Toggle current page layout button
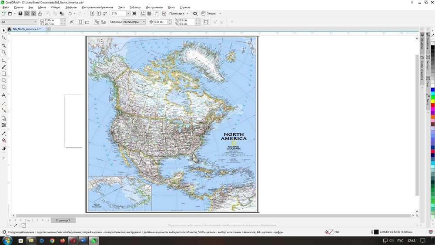This screenshot has height=245, width=435. (x=104, y=22)
